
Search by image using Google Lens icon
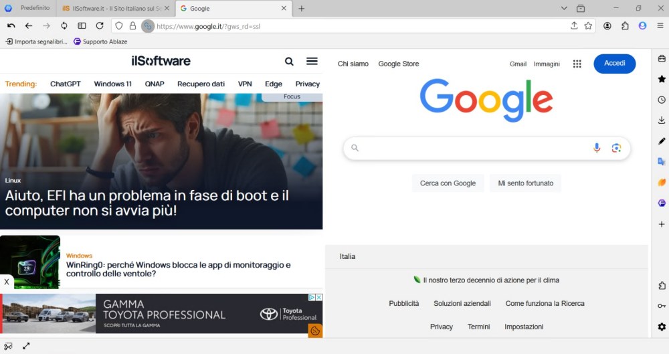(616, 148)
